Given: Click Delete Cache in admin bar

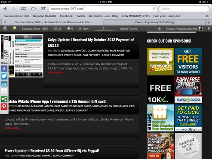Looking at the screenshot, I should (x=128, y=29).
